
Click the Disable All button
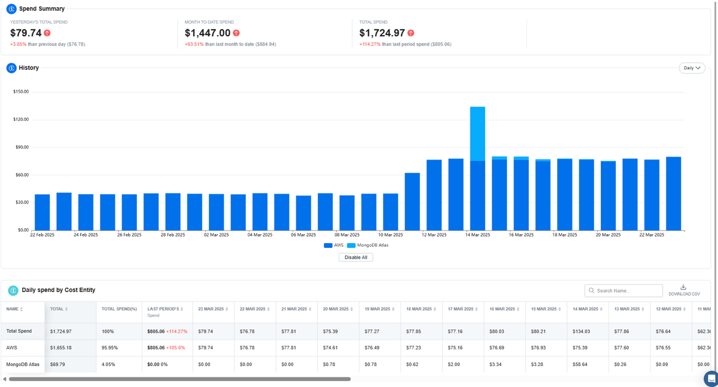point(356,257)
